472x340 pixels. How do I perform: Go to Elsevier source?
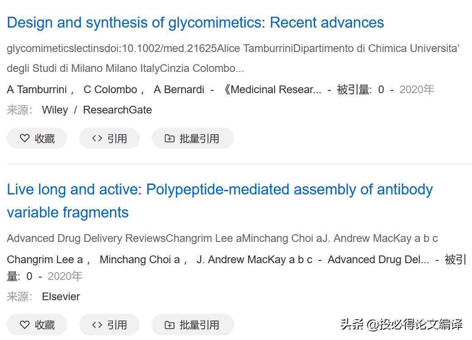point(61,297)
